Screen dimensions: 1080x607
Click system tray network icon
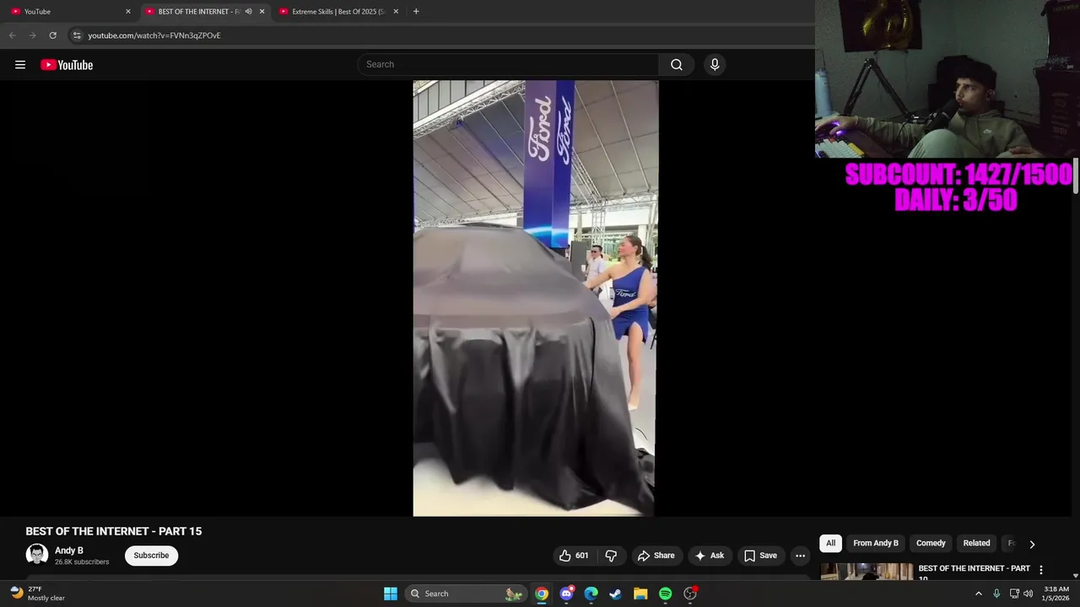[1014, 594]
